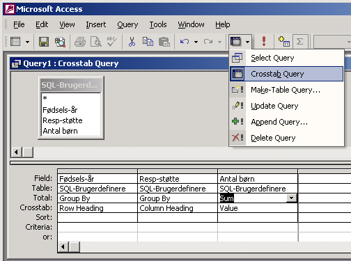This screenshot has height=261, width=351.
Task: Click the Cut scissors icon
Action: tap(132, 42)
